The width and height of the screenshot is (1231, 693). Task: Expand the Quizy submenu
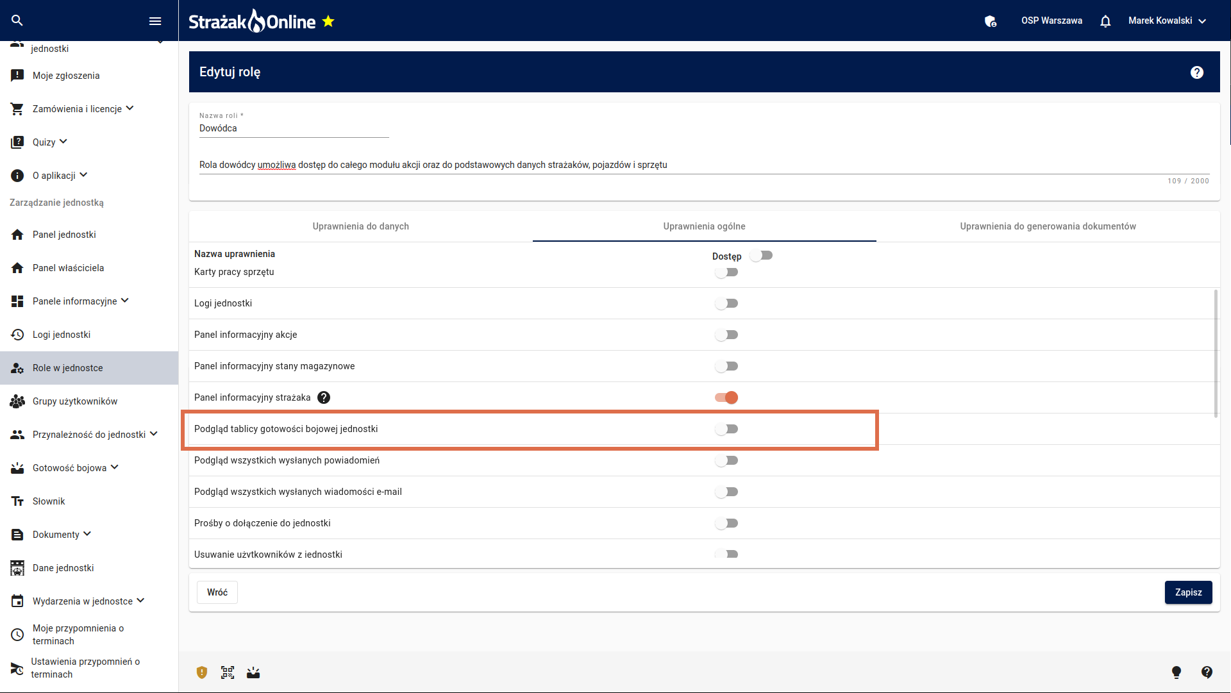point(63,142)
